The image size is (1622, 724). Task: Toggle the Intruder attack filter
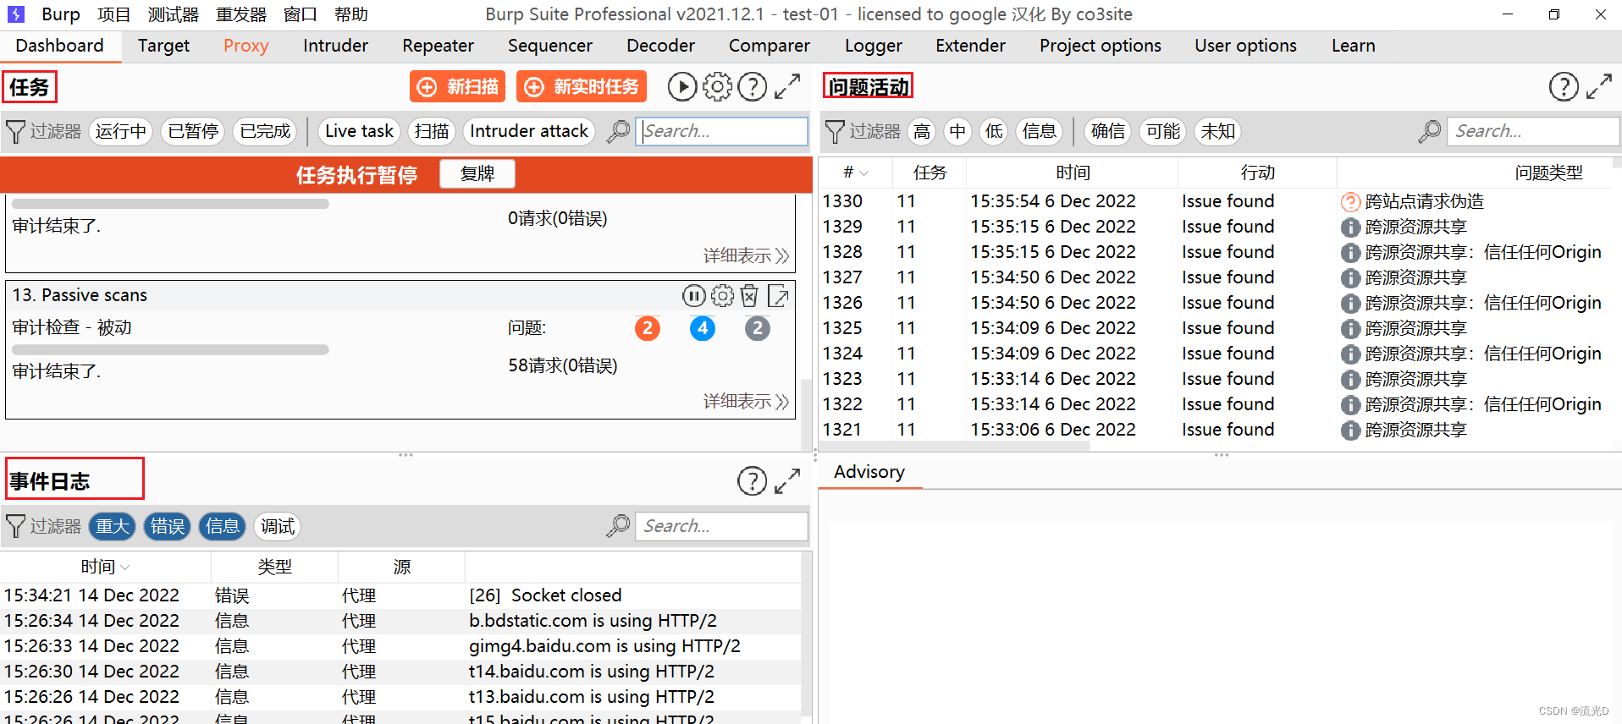pos(529,131)
